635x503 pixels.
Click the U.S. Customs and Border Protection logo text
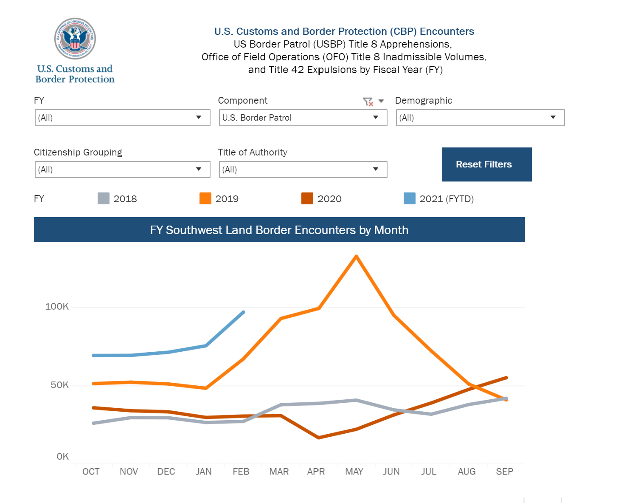click(75, 74)
